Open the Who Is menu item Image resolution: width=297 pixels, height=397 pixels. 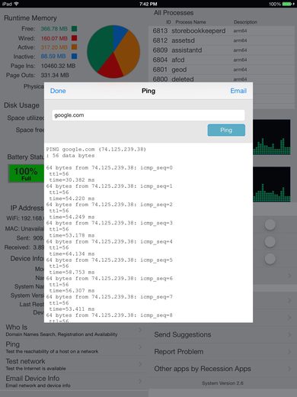(74, 331)
